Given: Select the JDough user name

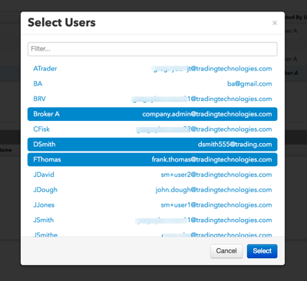Looking at the screenshot, I should (45, 190).
